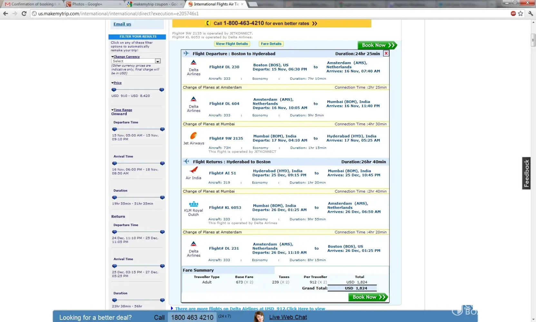The height and width of the screenshot is (322, 536).
Task: Open the Chrome wrench menu
Action: click(x=531, y=14)
